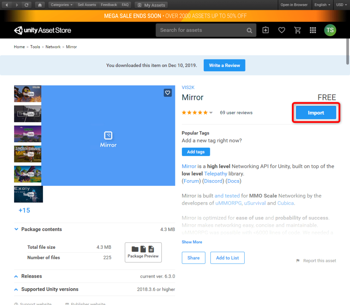Select the Sandbox Survival MMO thumbnail

click(28, 154)
